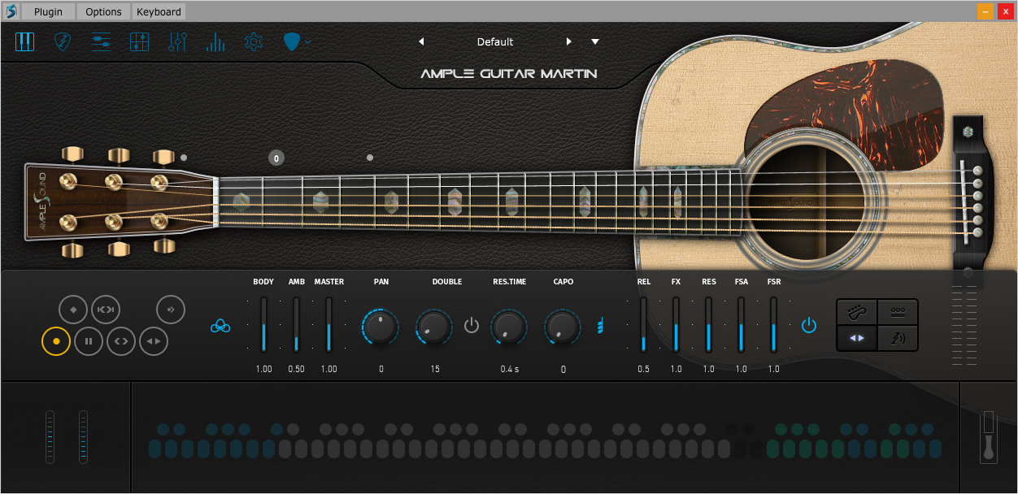Image resolution: width=1018 pixels, height=494 pixels.
Task: Open the Keyboard menu
Action: (159, 11)
